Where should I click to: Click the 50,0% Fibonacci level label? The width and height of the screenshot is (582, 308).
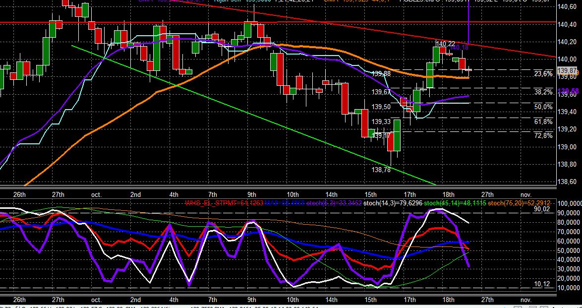(543, 107)
